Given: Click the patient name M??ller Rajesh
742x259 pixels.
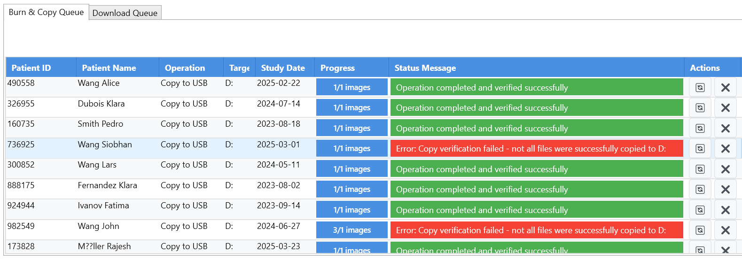Looking at the screenshot, I should (x=104, y=246).
